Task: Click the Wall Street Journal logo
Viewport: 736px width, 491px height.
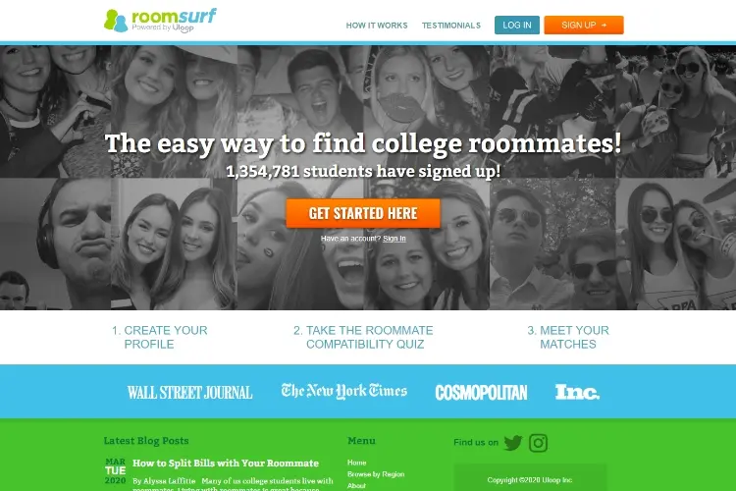Action: 189,393
